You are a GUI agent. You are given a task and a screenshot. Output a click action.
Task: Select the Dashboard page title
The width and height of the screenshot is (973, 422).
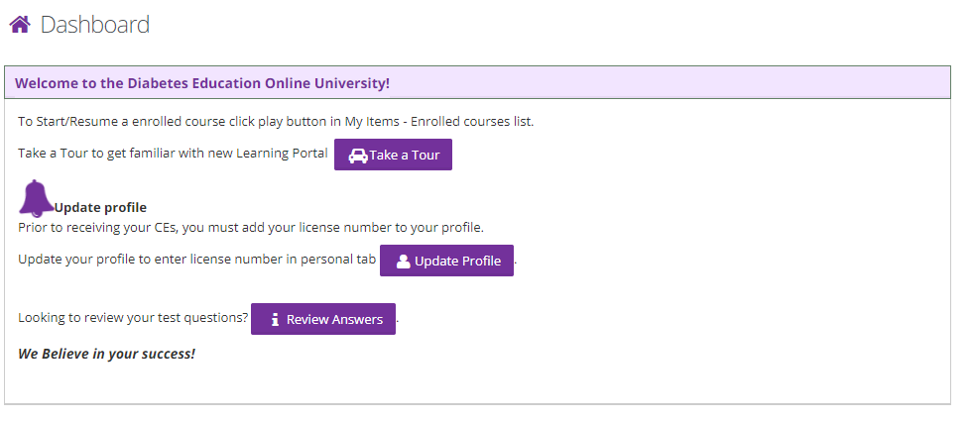tap(94, 25)
